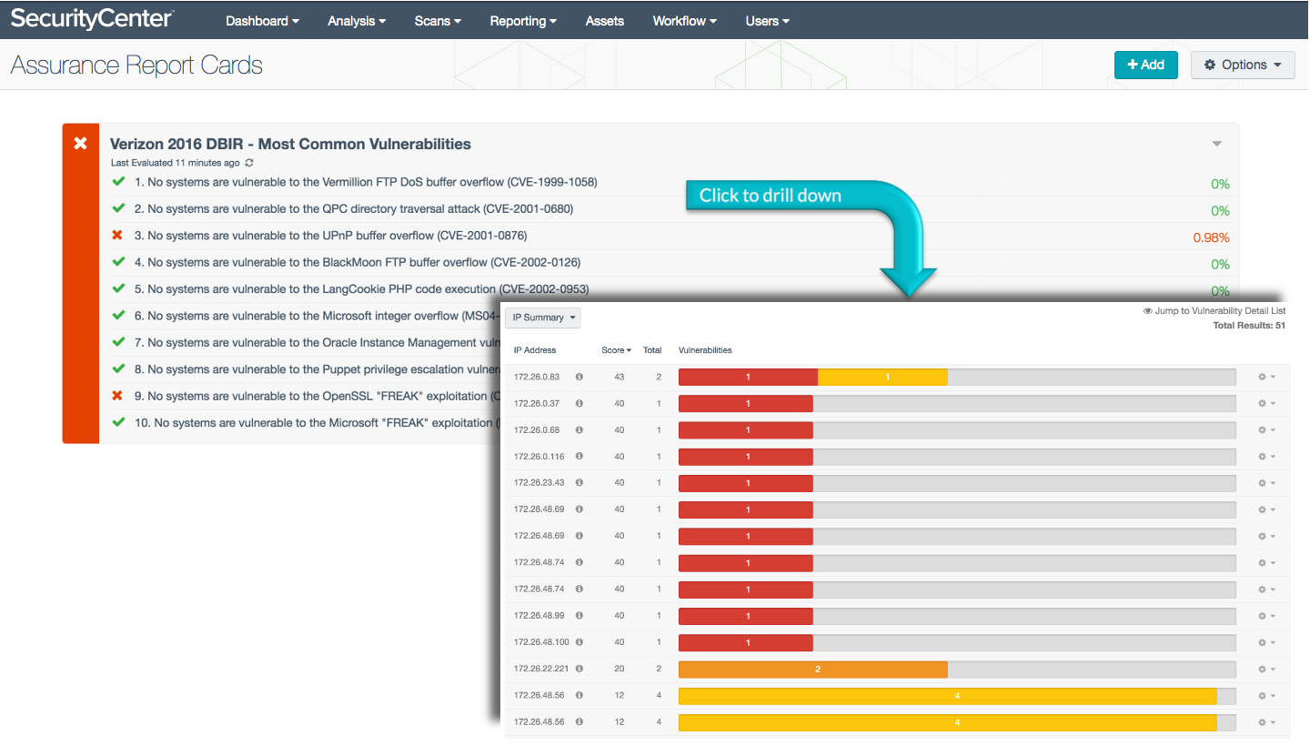
Task: Click the info icon beside 172.26.0.68
Action: pyautogui.click(x=579, y=429)
